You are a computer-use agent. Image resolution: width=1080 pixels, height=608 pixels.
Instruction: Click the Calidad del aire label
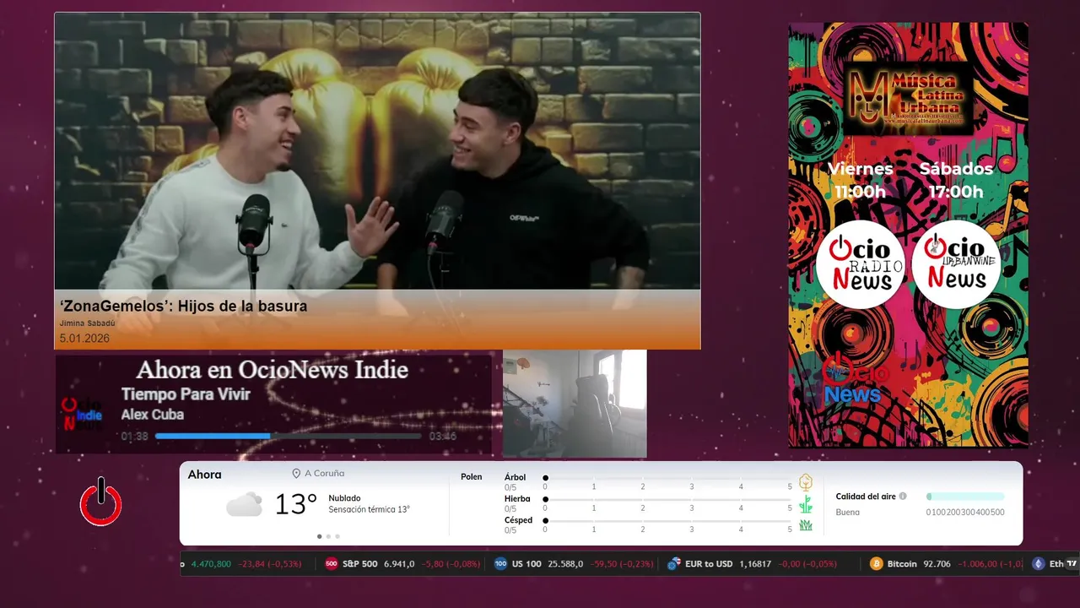point(866,497)
